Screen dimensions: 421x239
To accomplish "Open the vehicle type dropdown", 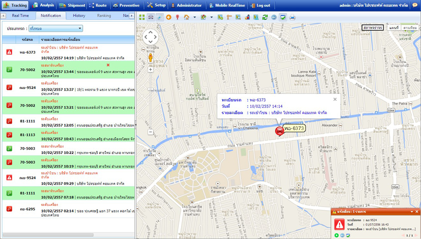I will tap(56, 28).
